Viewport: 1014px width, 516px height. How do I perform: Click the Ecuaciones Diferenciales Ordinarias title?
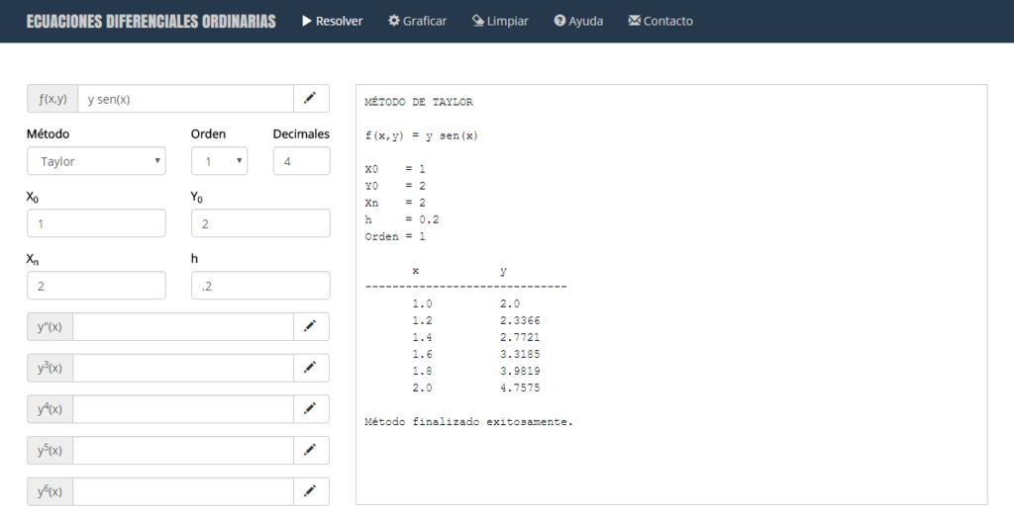152,22
